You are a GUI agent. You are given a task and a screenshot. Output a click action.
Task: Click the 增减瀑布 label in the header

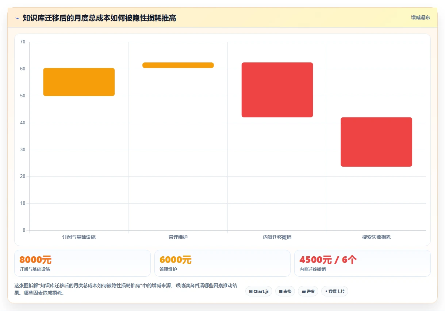(x=420, y=18)
